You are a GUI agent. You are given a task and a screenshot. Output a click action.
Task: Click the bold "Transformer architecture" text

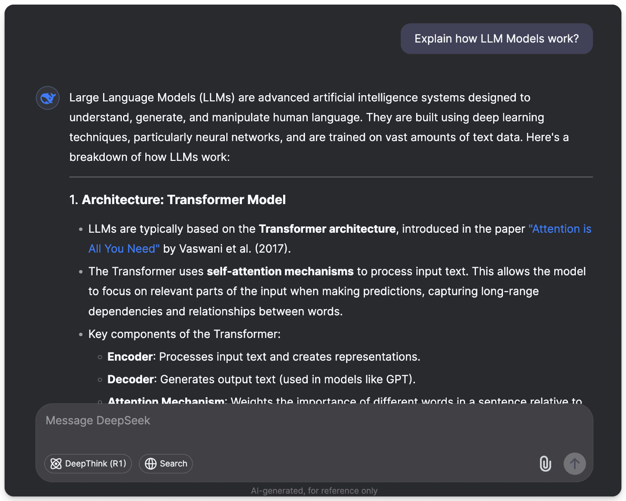coord(327,229)
